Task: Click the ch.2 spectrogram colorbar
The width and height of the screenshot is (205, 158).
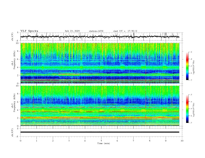Action: pyautogui.click(x=187, y=109)
